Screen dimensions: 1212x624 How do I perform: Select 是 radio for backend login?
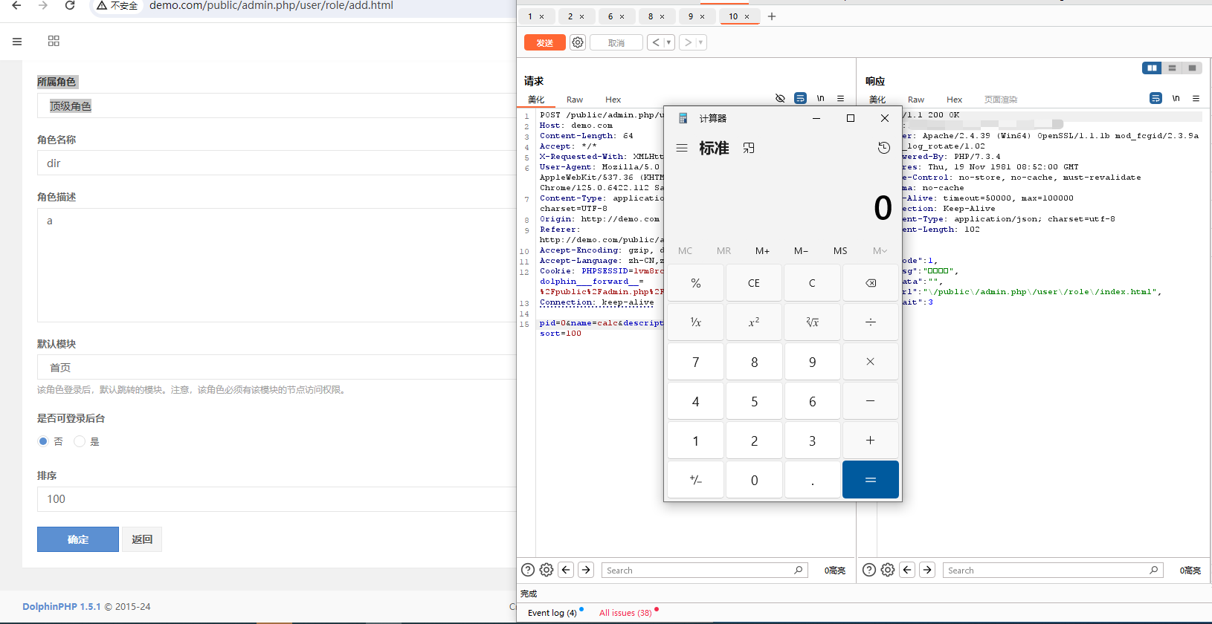click(80, 441)
